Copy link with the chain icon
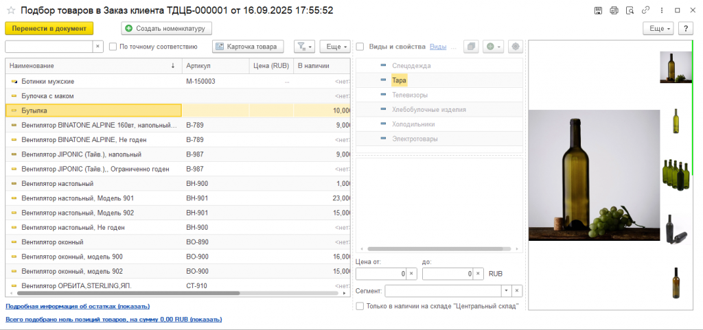This screenshot has height=330, width=703. point(645,10)
